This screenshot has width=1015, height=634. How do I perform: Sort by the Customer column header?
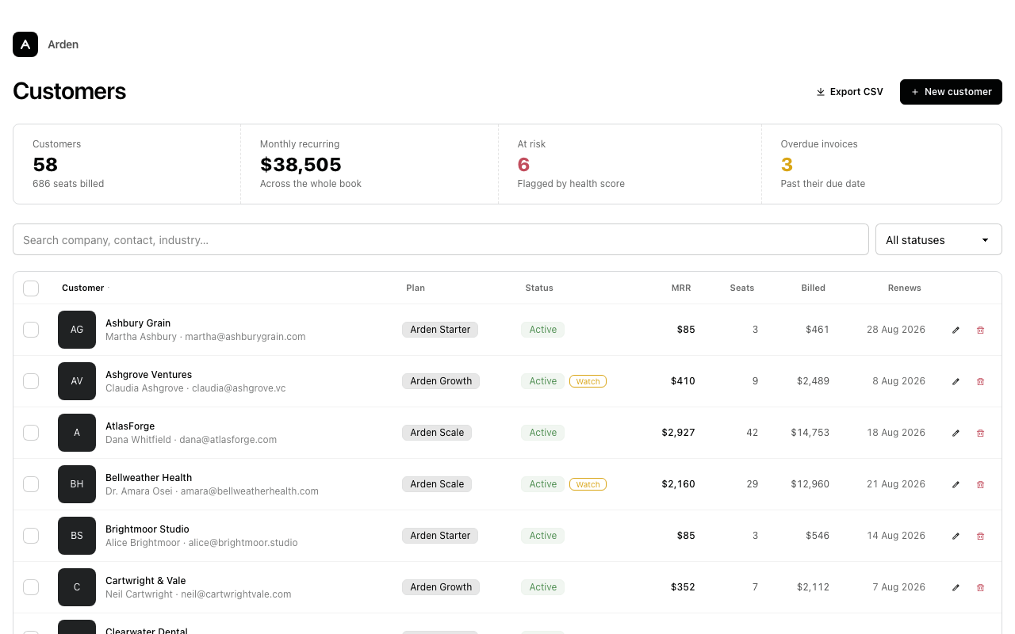83,288
